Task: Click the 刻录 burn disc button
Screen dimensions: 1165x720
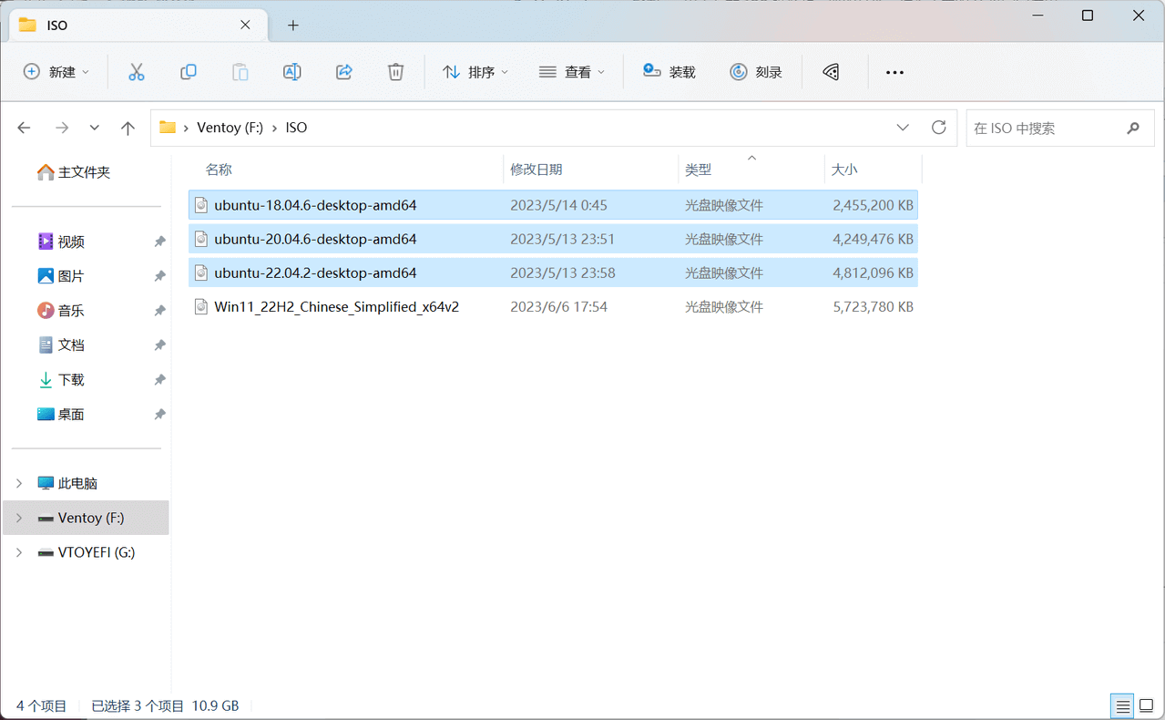Action: pos(756,72)
